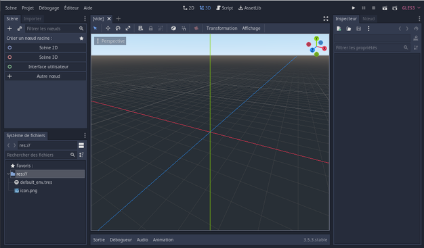Open the Inspector dock options menu

pos(419,19)
